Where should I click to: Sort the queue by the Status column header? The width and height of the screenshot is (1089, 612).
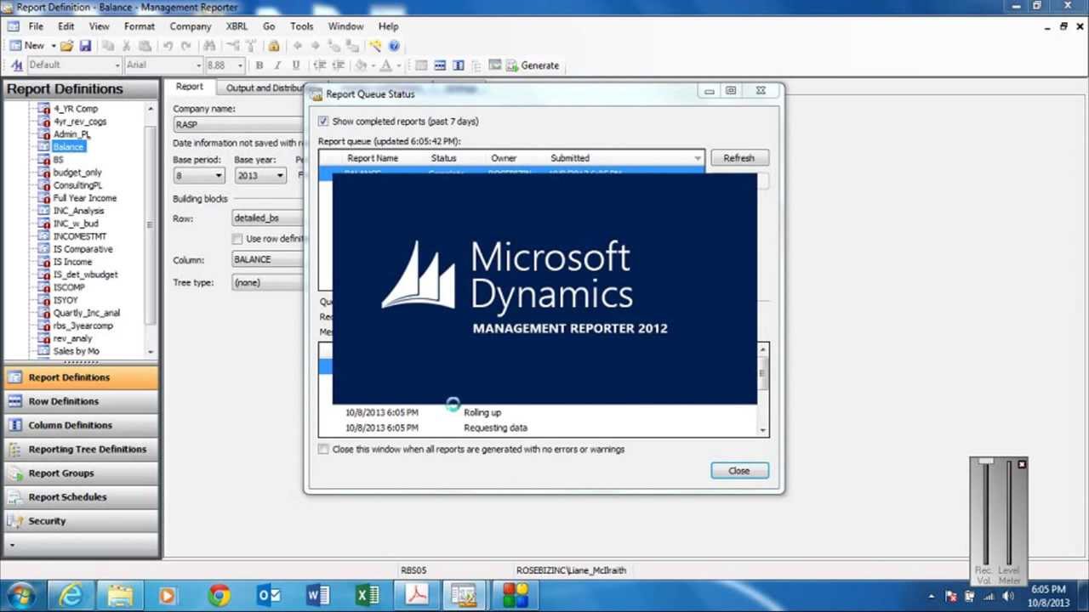click(443, 158)
